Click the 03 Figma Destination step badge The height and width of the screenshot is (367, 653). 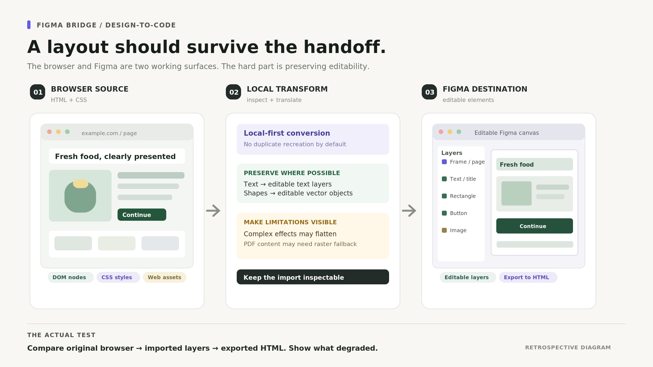pyautogui.click(x=429, y=92)
